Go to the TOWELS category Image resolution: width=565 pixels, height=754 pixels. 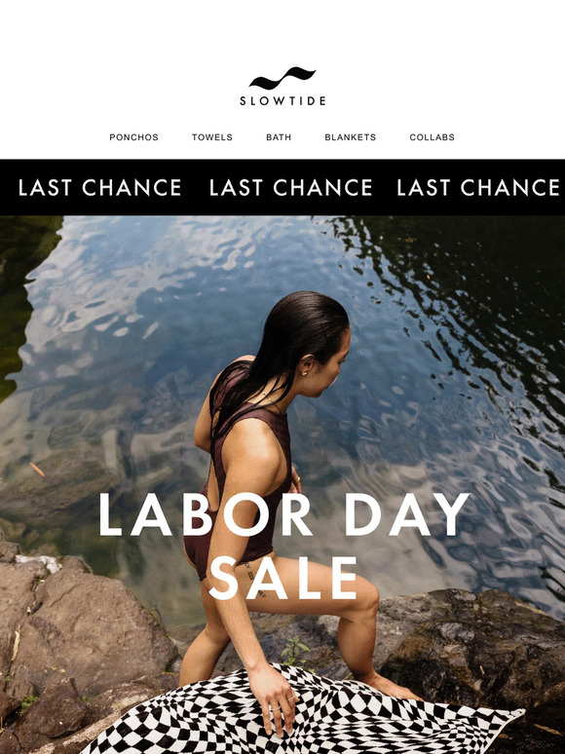point(212,137)
